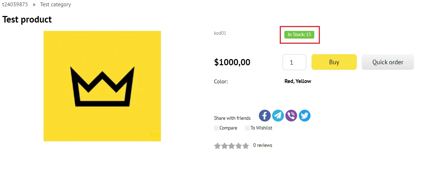The height and width of the screenshot is (184, 423).
Task: Select the third rating star
Action: click(x=232, y=146)
